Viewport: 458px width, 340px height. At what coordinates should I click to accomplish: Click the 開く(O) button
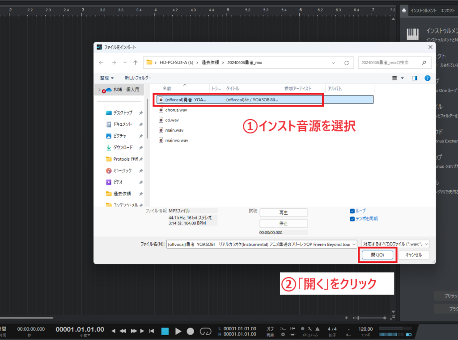pos(377,255)
